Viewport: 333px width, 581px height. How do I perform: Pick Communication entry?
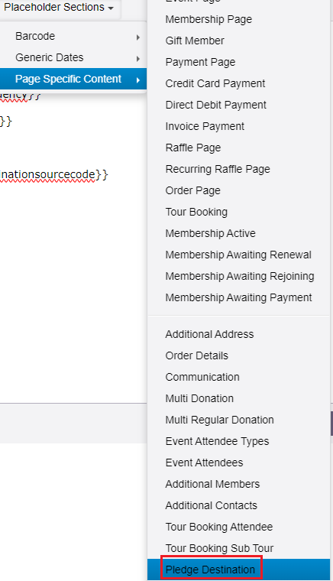point(238,378)
